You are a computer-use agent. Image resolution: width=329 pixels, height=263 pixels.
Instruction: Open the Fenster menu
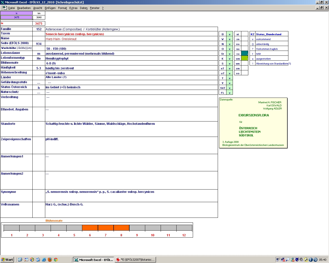[95, 8]
